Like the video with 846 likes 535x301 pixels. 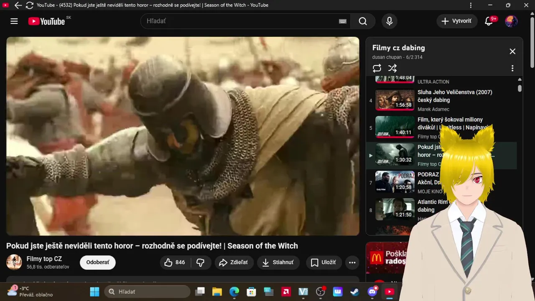pos(175,263)
